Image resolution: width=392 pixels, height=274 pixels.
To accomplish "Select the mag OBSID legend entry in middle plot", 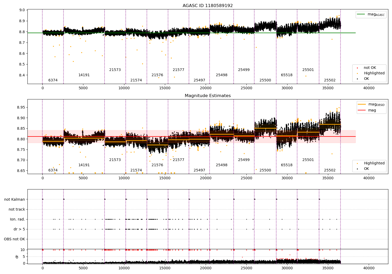I will [x=371, y=104].
